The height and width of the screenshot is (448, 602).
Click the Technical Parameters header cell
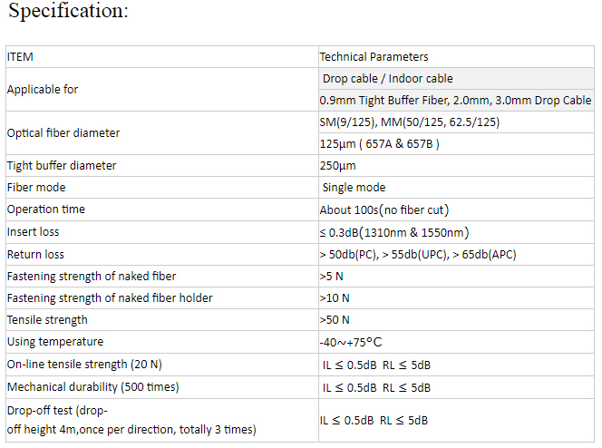coord(374,56)
